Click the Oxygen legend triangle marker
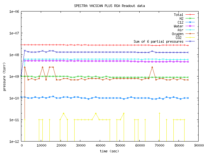204x153 pixels. click(x=190, y=34)
